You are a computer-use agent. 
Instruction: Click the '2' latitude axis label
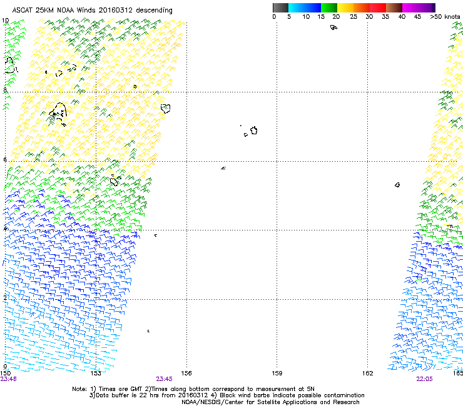pos(5,298)
